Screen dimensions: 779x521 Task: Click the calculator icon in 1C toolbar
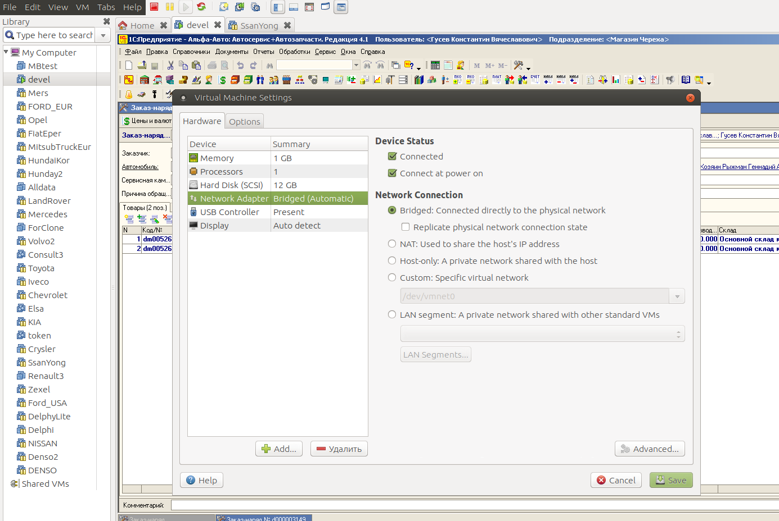click(x=435, y=65)
